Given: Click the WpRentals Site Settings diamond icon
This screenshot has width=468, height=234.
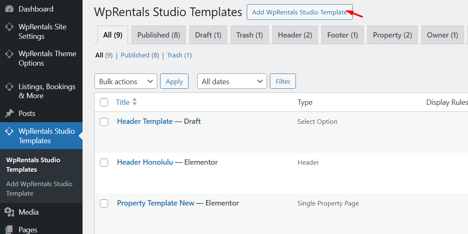Looking at the screenshot, I should coord(9,27).
